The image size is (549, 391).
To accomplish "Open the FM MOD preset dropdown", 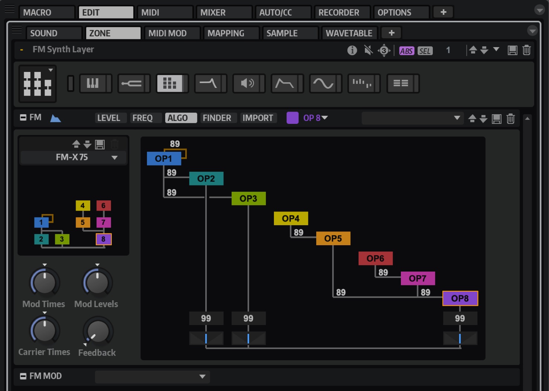I will click(152, 377).
